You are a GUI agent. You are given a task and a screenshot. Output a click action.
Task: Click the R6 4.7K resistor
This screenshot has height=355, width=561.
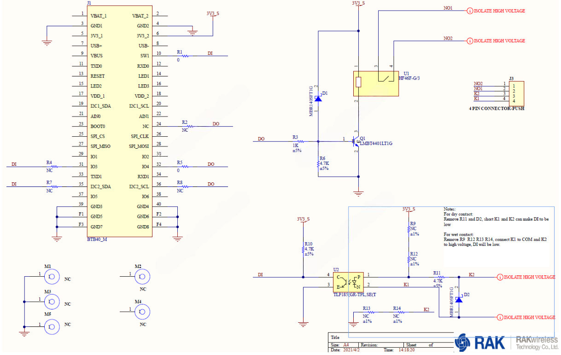[318, 163]
